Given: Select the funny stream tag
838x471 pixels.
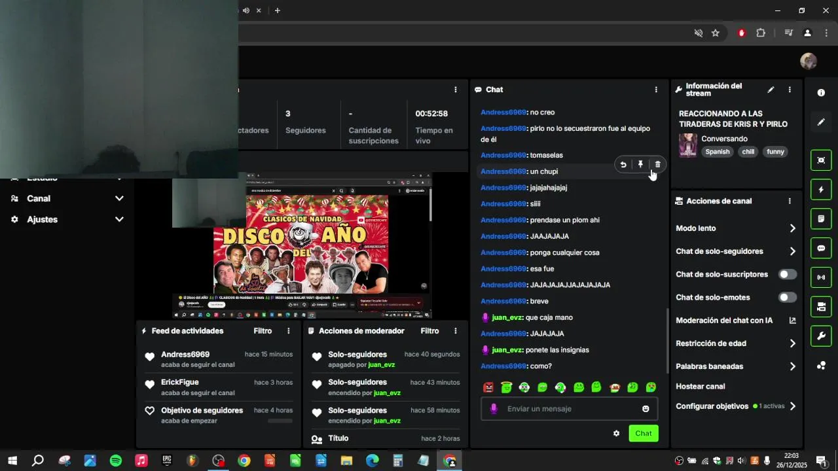Looking at the screenshot, I should tap(775, 152).
